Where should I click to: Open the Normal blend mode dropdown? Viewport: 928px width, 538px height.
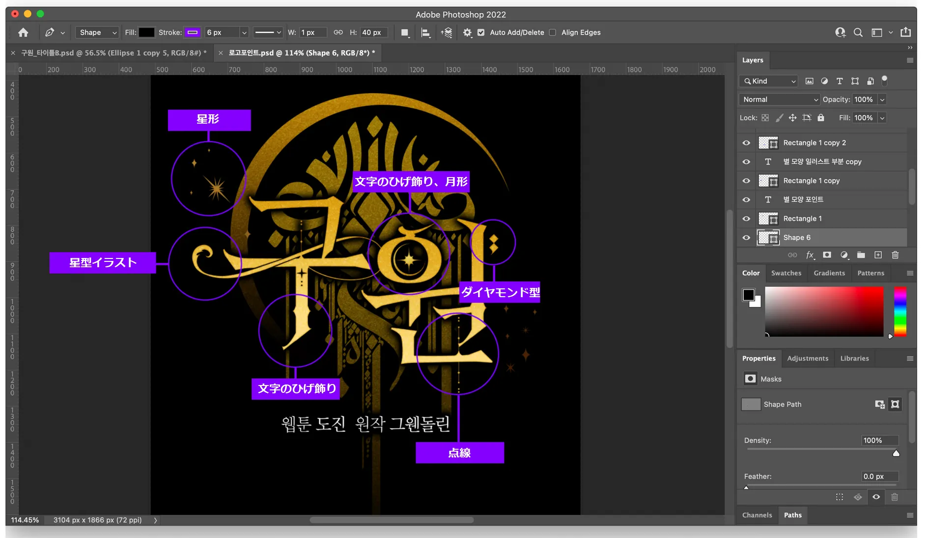[x=780, y=100]
